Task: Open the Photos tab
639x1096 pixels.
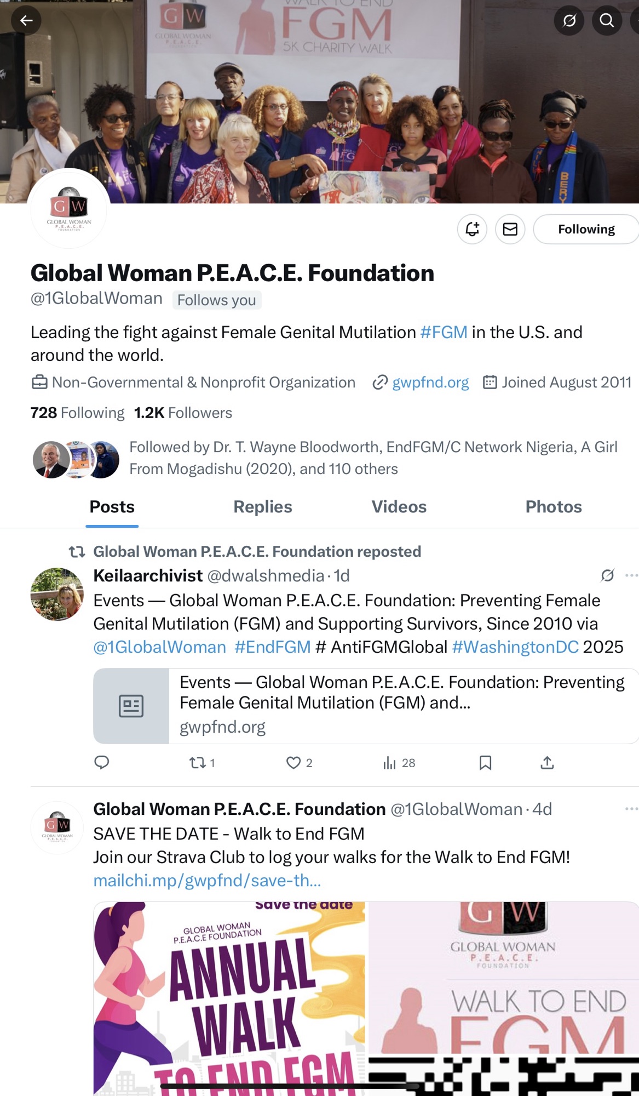Action: [x=553, y=507]
